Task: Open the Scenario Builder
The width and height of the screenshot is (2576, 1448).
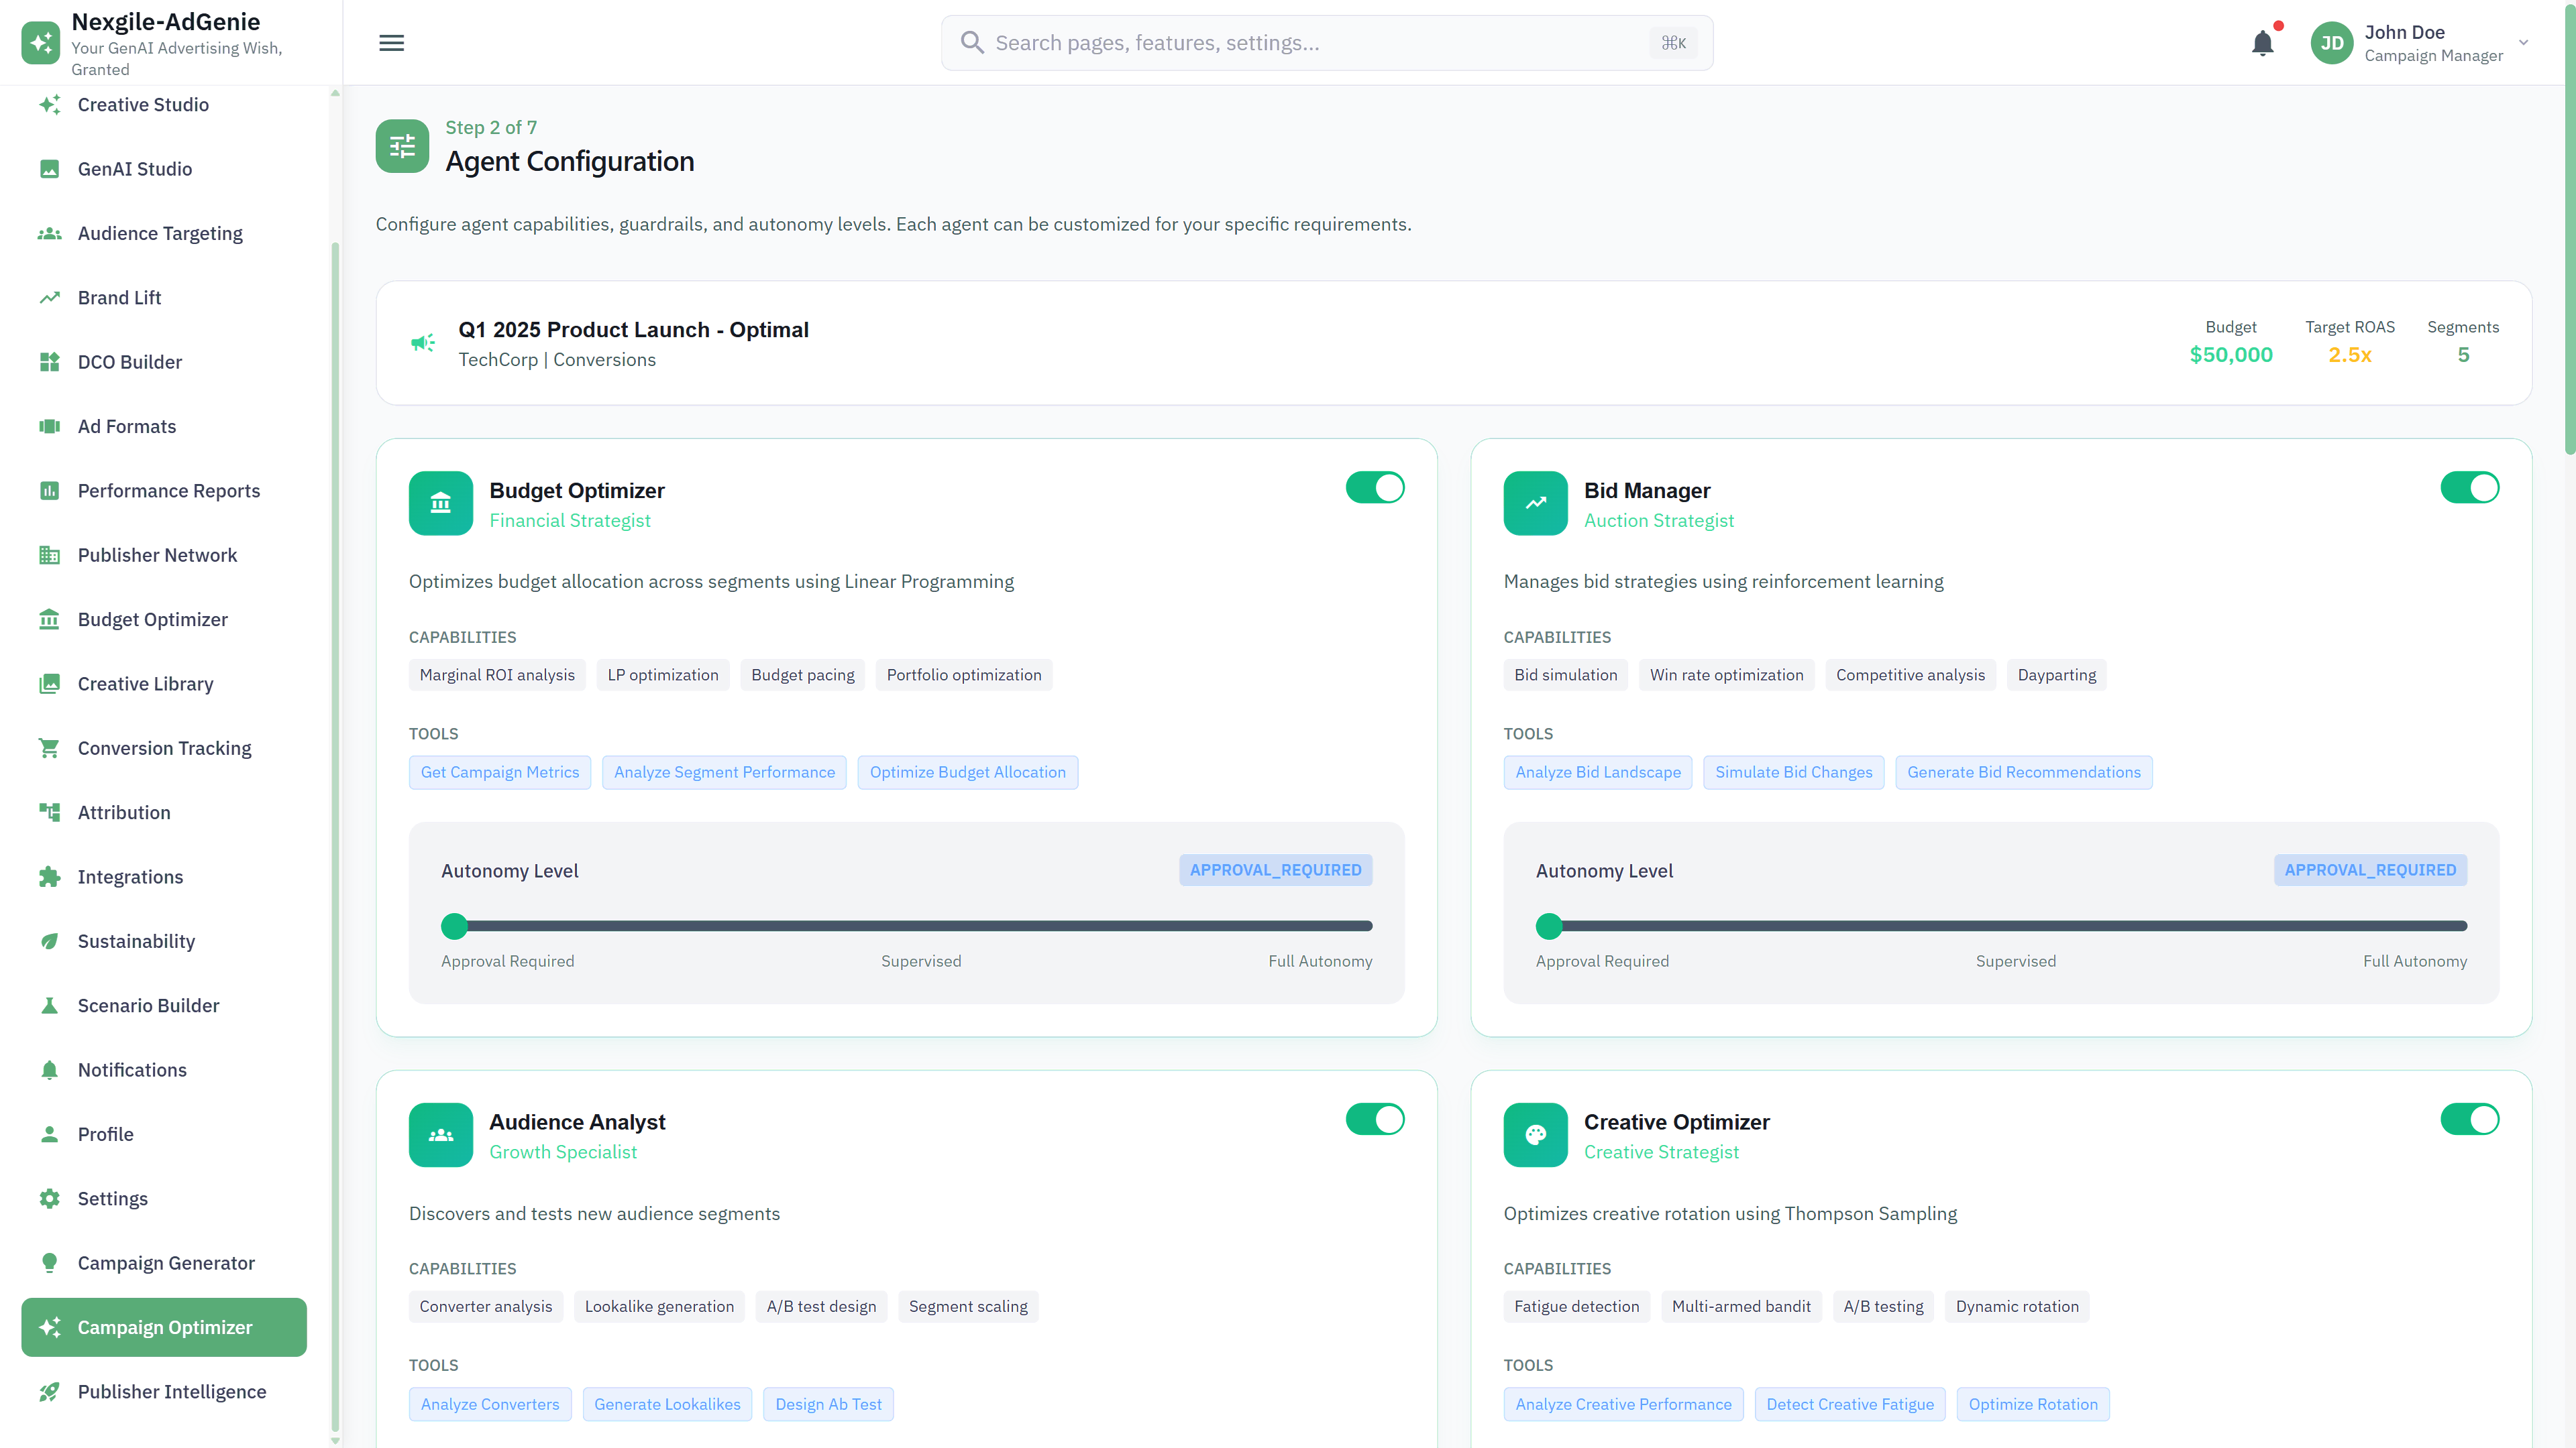Action: [147, 1004]
